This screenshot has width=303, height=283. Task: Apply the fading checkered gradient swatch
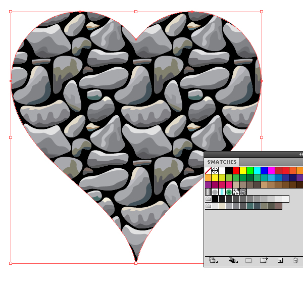tap(208, 192)
